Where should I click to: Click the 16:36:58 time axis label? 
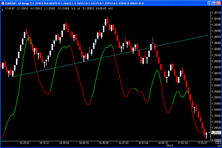64,143
